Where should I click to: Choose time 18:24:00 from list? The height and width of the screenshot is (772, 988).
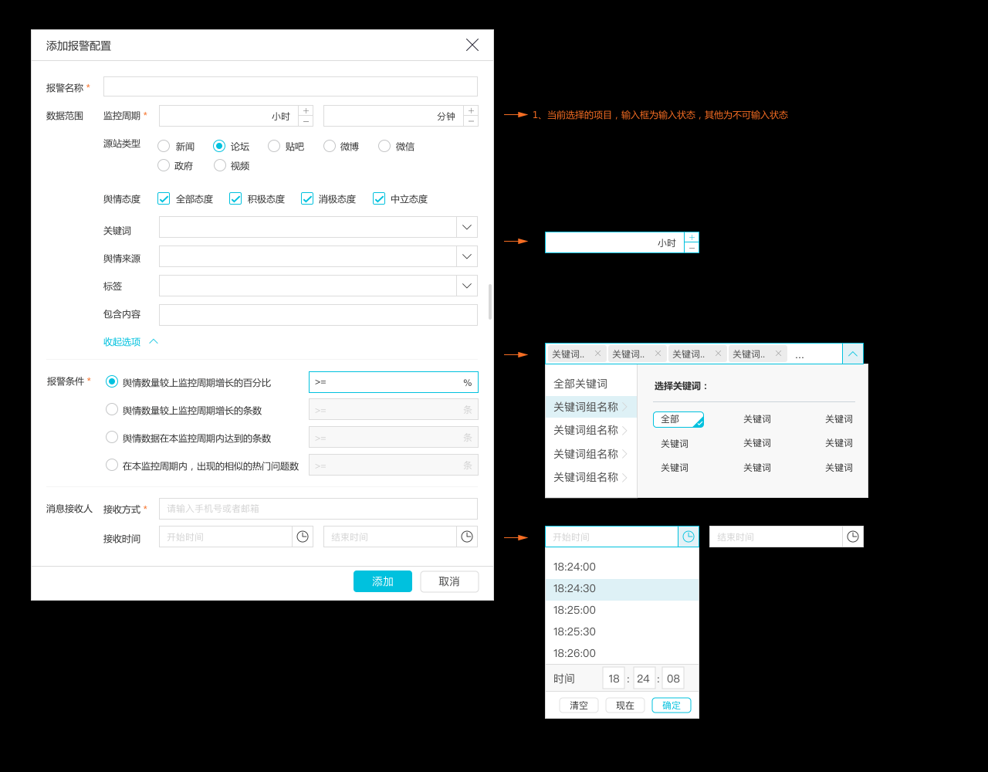622,567
